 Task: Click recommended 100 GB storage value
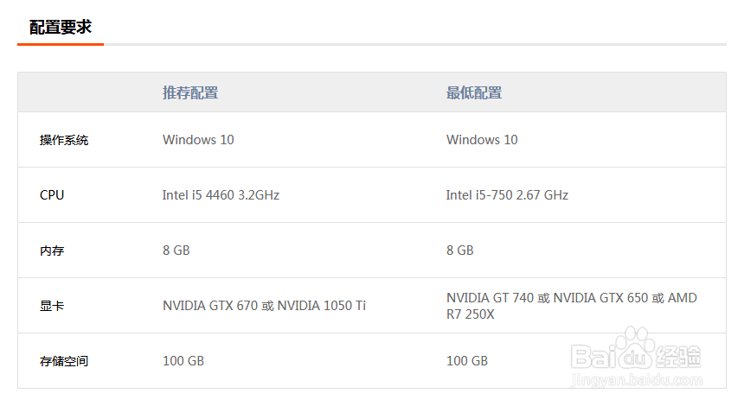click(183, 361)
